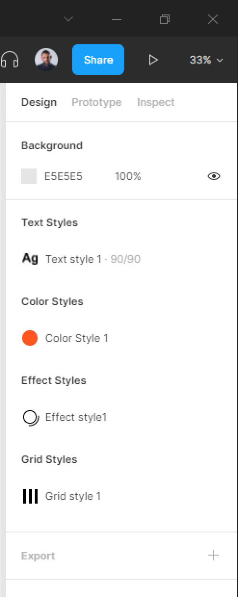Viewport: 238px width, 597px height.
Task: Click the orange Color Style 1 swatch
Action: 30,338
